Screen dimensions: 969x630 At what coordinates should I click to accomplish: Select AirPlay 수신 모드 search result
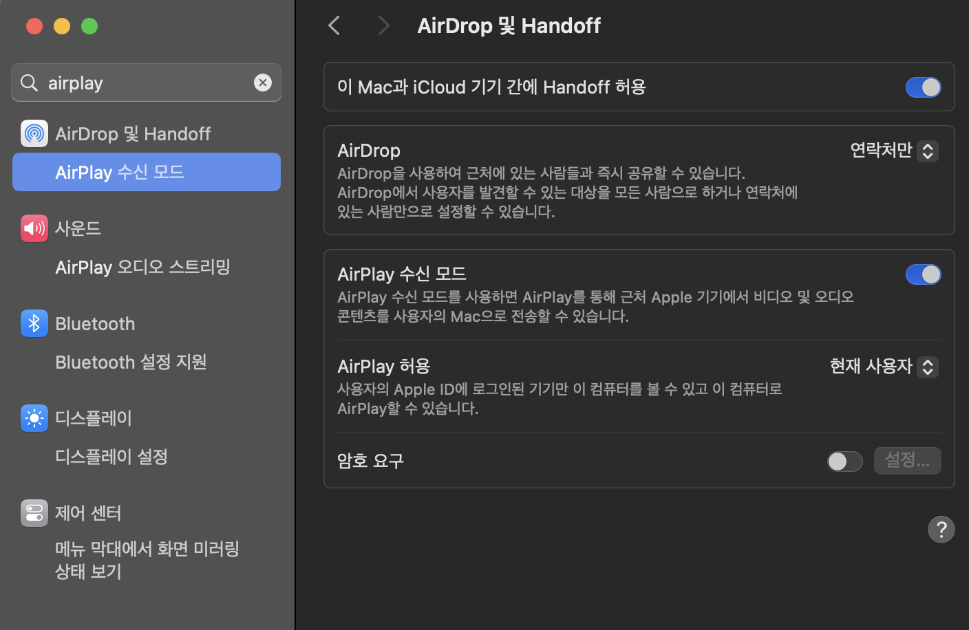point(147,172)
